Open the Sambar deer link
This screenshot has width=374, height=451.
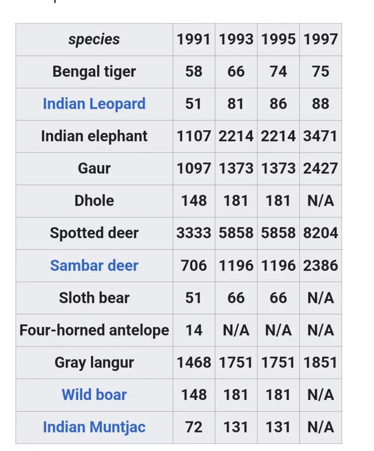point(94,265)
